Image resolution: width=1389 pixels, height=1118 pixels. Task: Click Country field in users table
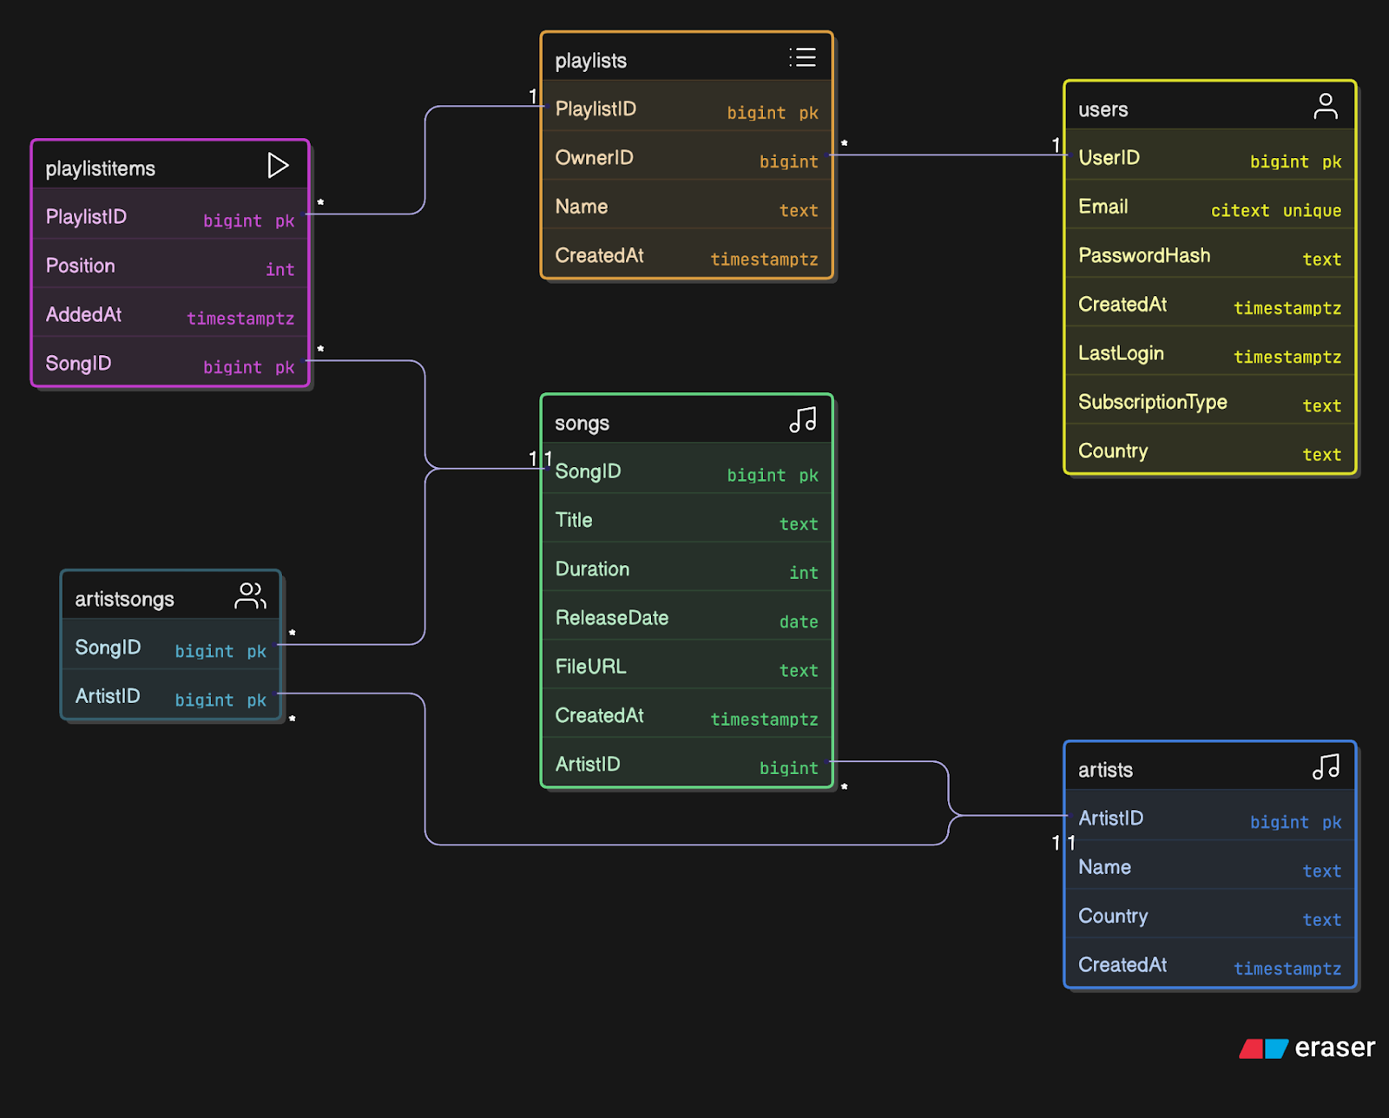(1210, 449)
